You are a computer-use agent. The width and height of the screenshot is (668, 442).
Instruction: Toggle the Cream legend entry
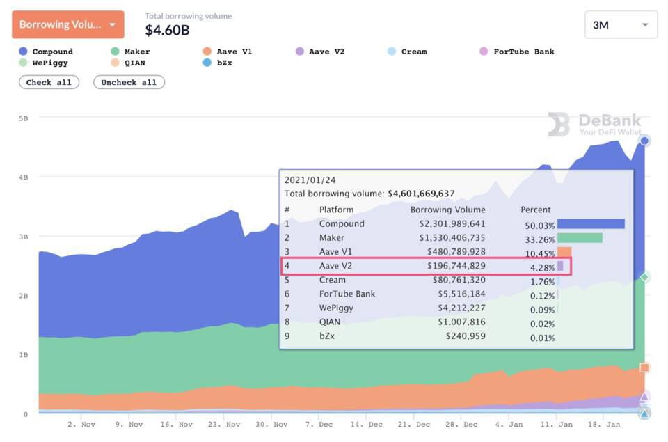click(x=407, y=52)
